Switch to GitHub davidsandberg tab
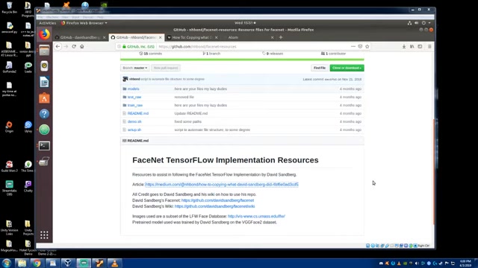478x268 pixels. [81, 37]
